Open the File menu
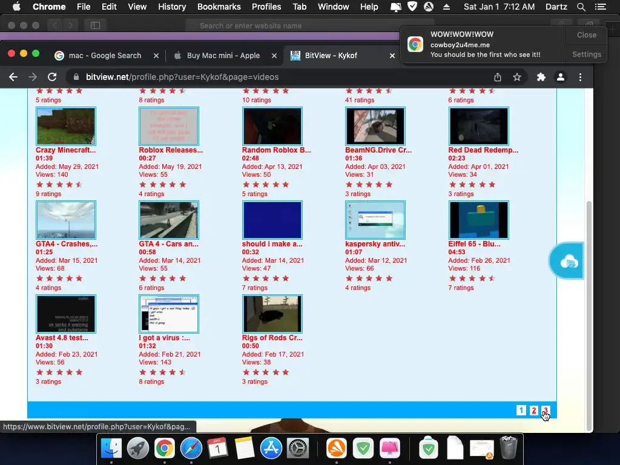The image size is (620, 465). [x=84, y=7]
